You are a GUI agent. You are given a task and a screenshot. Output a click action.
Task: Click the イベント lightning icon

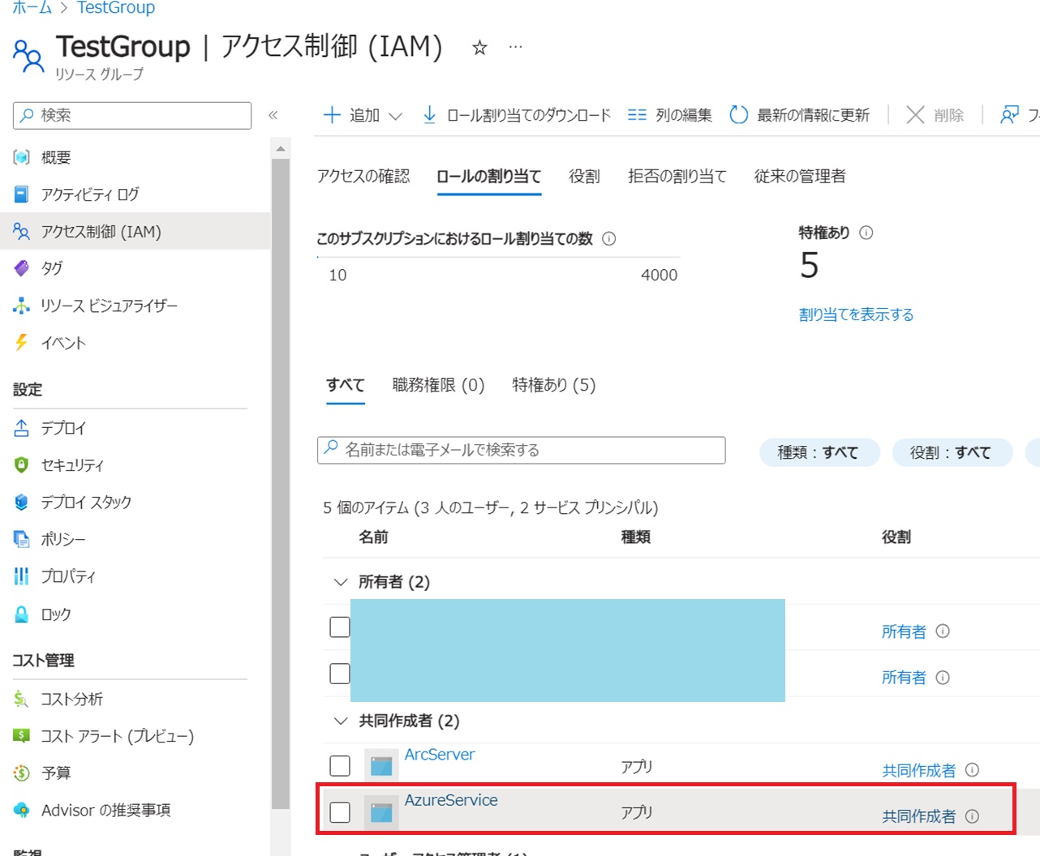(x=22, y=342)
